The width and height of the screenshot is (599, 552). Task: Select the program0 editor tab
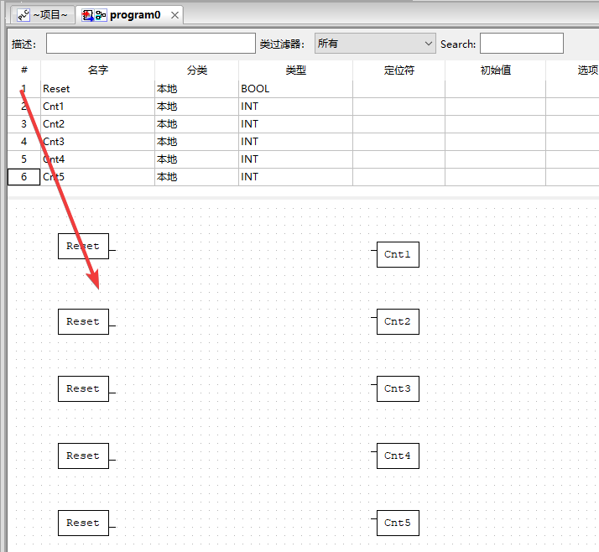(134, 15)
